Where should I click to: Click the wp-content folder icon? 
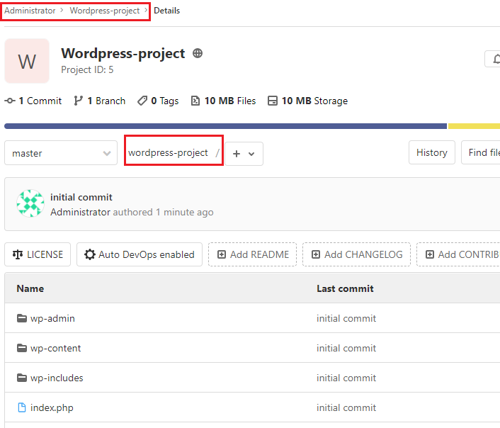(x=22, y=348)
